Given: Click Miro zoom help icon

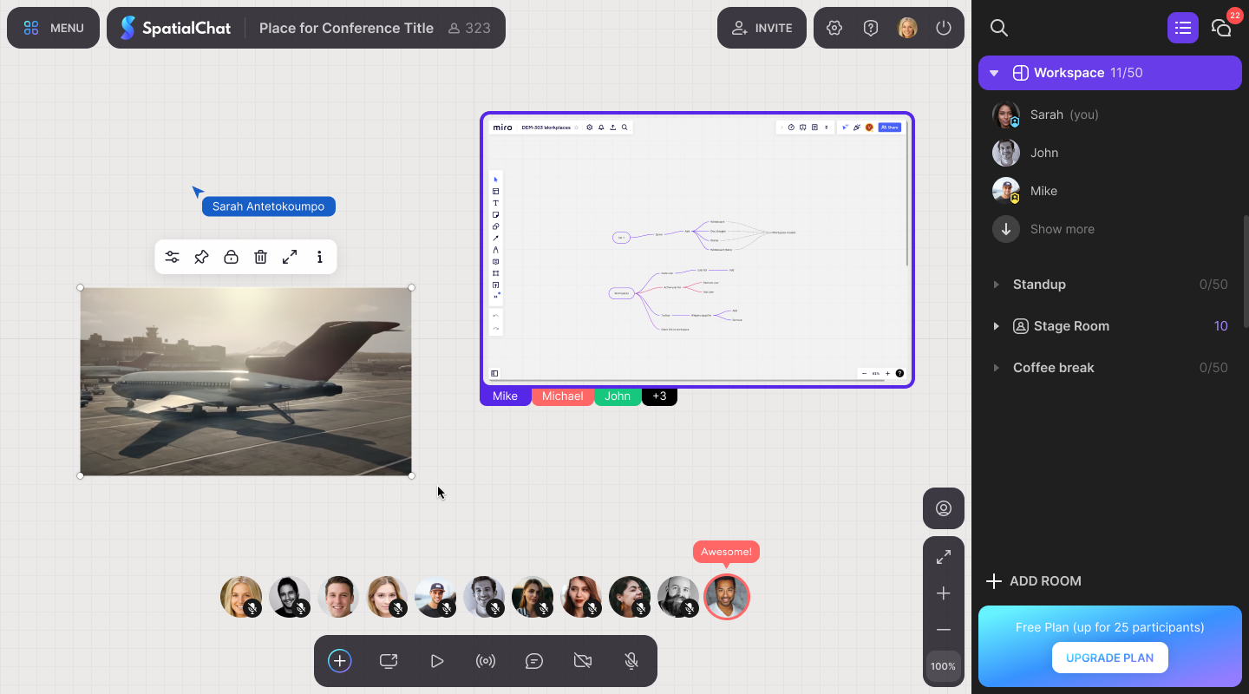Looking at the screenshot, I should pos(899,373).
